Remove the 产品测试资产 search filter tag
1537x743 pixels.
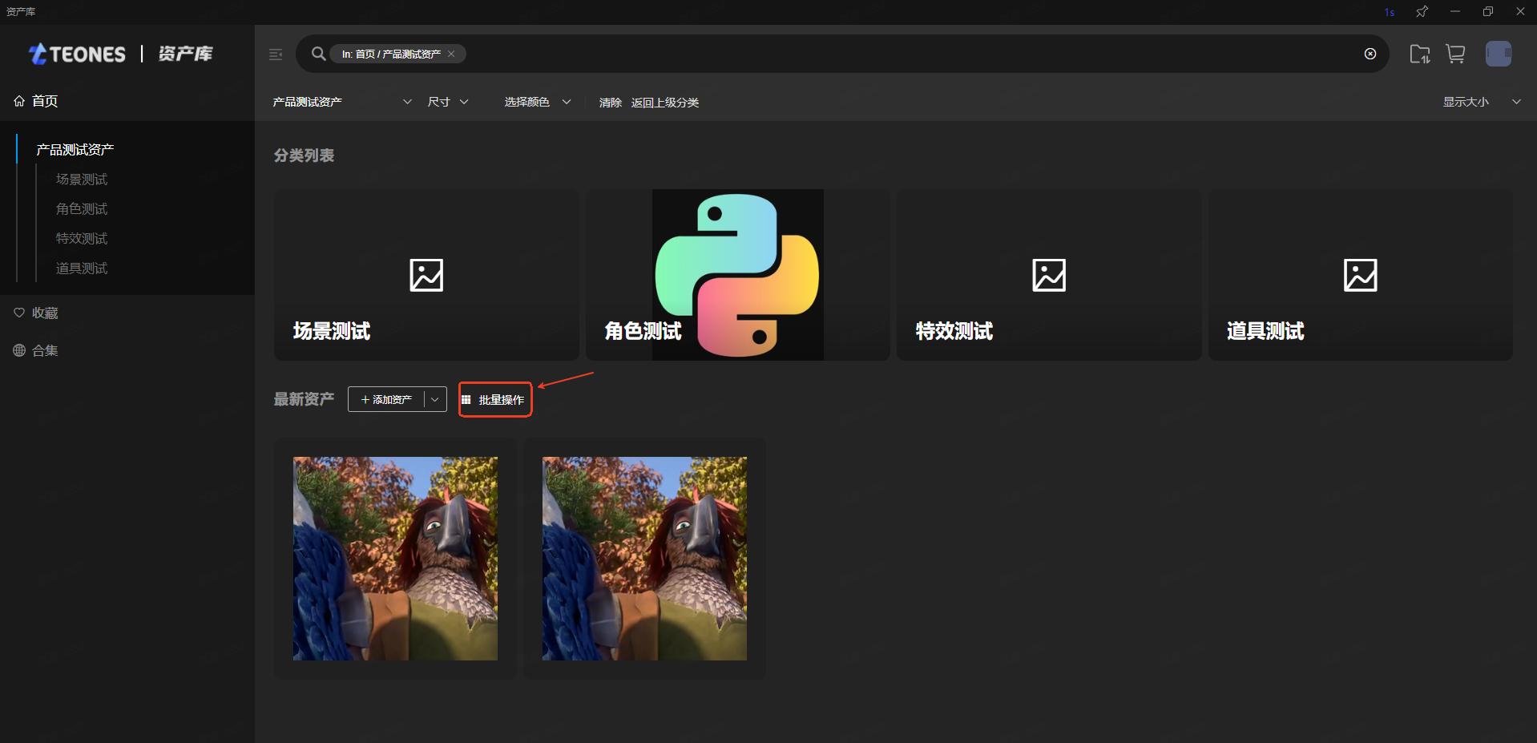[x=451, y=54]
